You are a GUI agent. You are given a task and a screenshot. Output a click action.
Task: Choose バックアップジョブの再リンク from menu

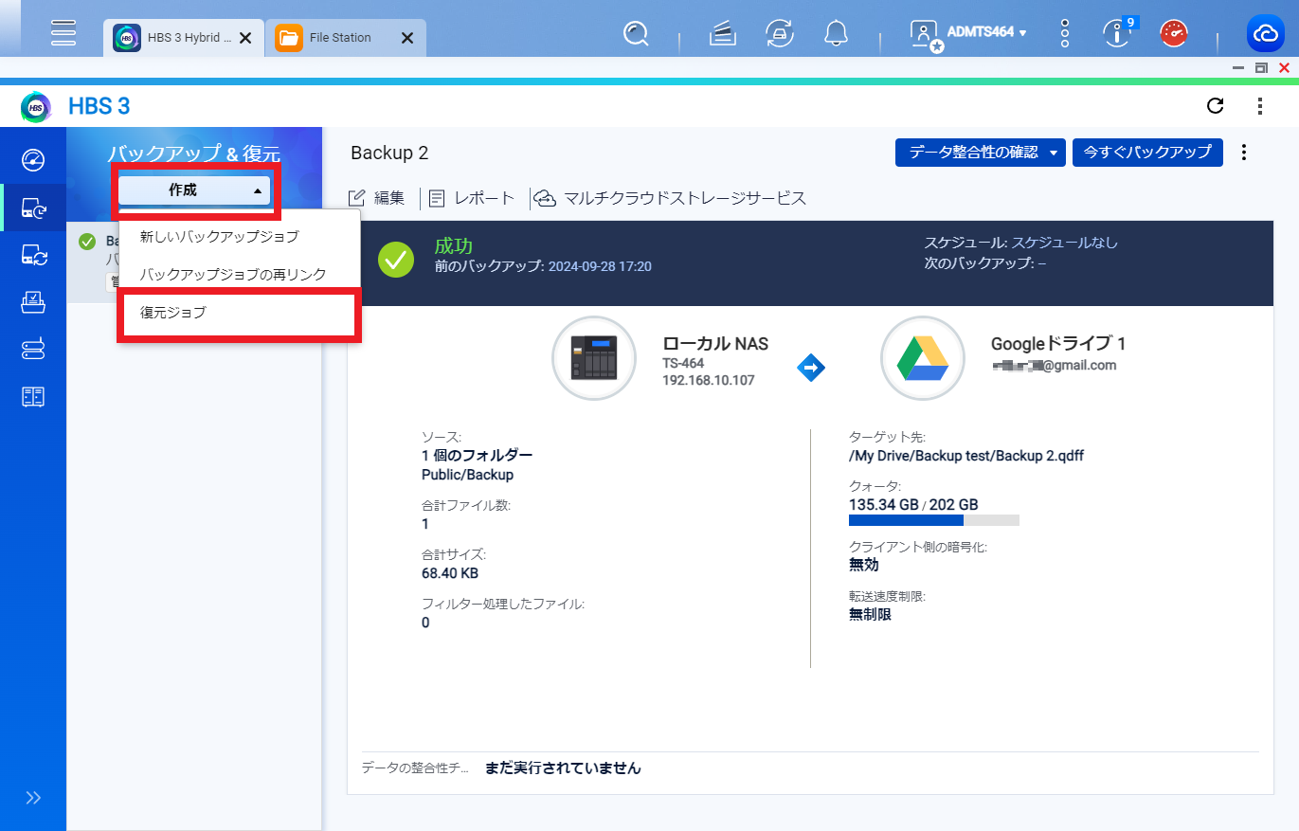[239, 274]
